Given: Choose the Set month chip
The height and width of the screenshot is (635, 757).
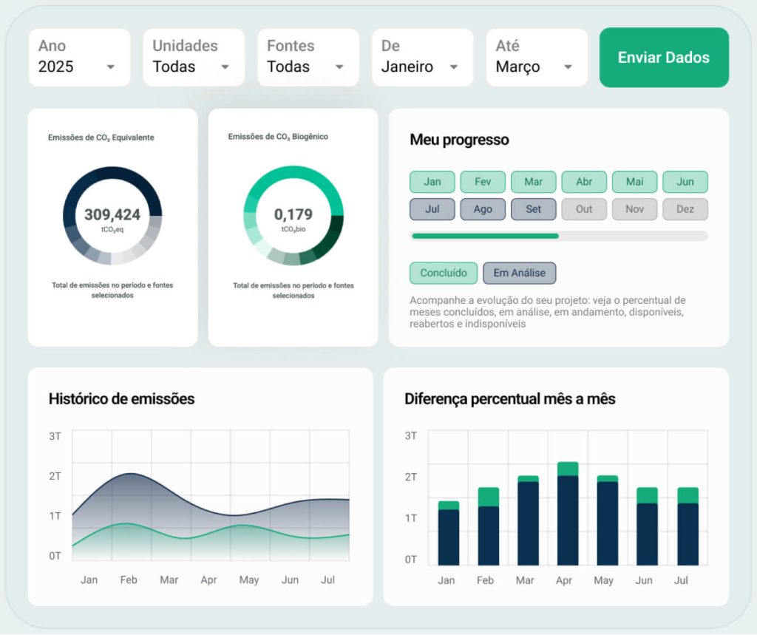Looking at the screenshot, I should pos(534,209).
